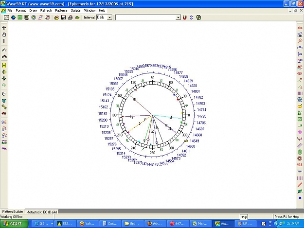Click the 90 degree label on the wheel

[x=152, y=78]
